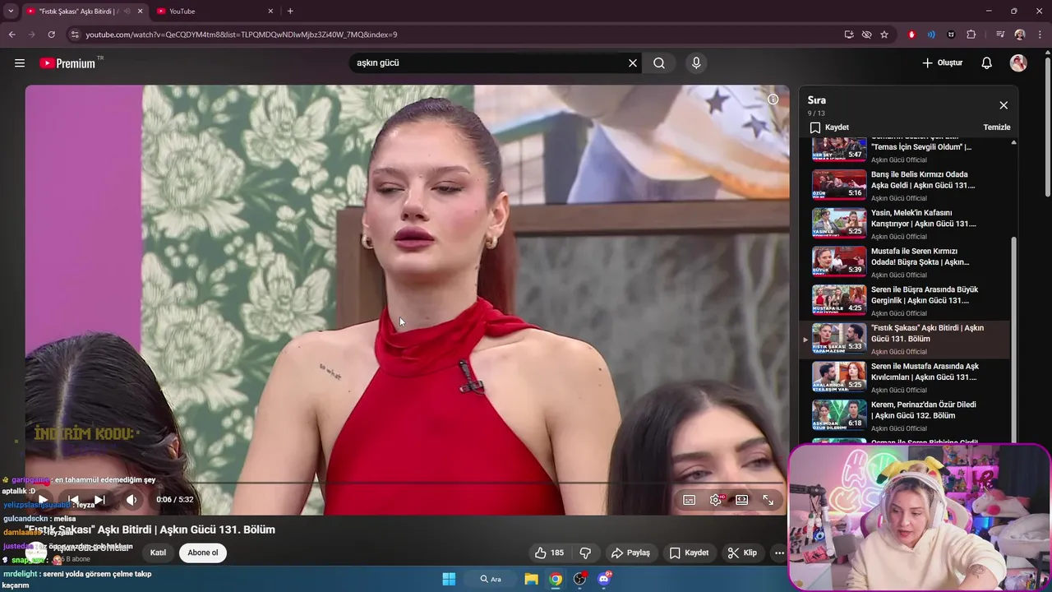Image resolution: width=1052 pixels, height=592 pixels.
Task: Show the video info card icon
Action: [773, 99]
